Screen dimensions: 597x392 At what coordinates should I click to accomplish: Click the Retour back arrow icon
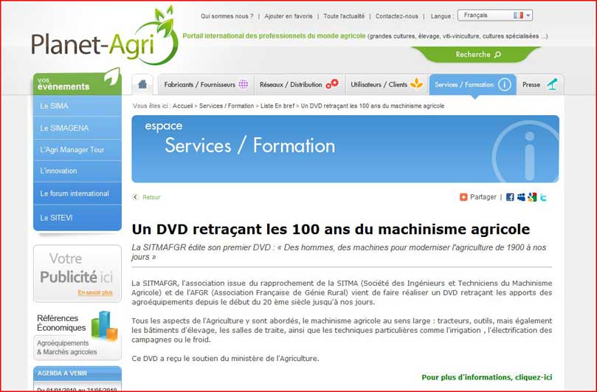[135, 197]
